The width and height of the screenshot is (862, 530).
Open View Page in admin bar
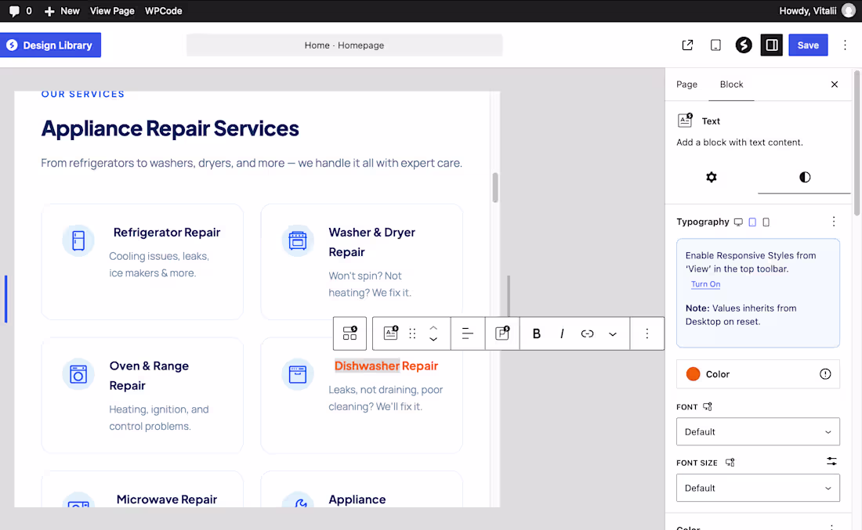click(x=112, y=11)
